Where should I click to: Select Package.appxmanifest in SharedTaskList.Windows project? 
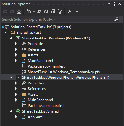click(46, 66)
